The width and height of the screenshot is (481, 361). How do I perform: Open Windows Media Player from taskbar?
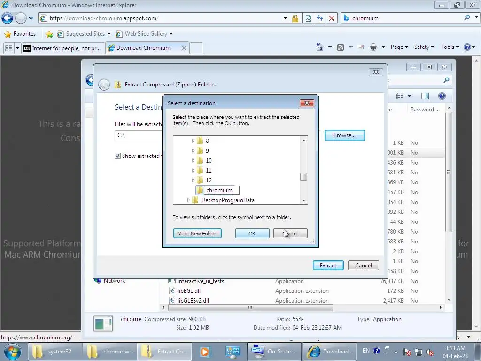[205, 352]
